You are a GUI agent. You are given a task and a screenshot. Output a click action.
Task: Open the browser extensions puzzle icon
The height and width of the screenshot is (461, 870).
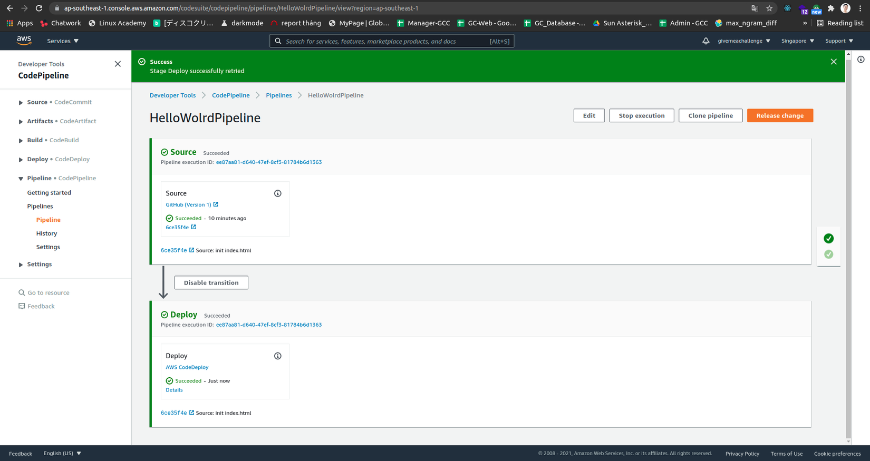tap(831, 8)
